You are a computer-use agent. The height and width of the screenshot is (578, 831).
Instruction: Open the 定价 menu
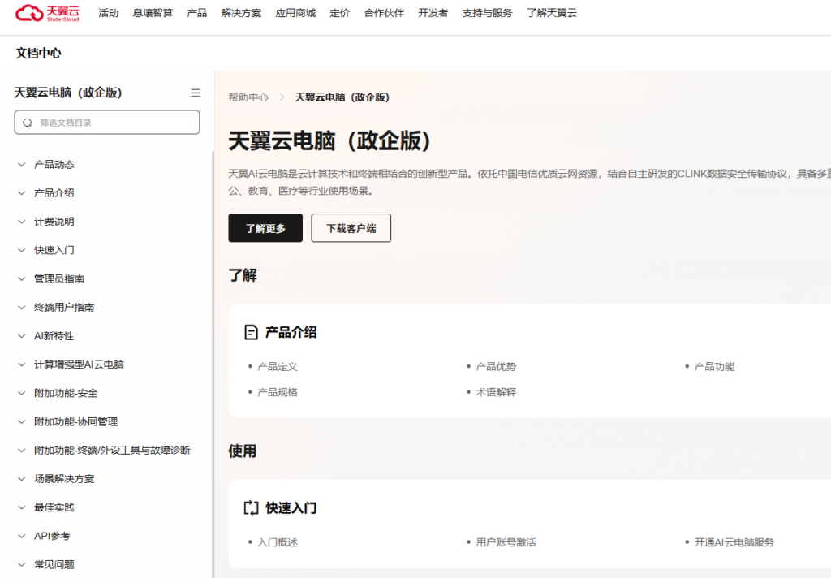[340, 13]
